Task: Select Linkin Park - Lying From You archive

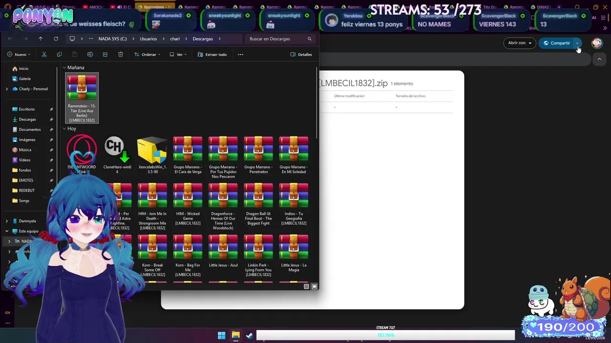Action: click(x=258, y=255)
